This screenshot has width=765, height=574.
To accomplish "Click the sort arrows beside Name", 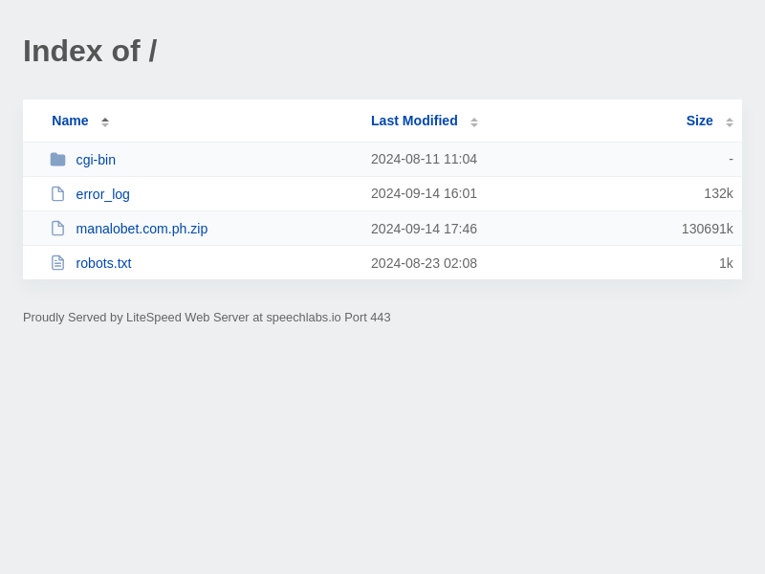I will click(105, 121).
